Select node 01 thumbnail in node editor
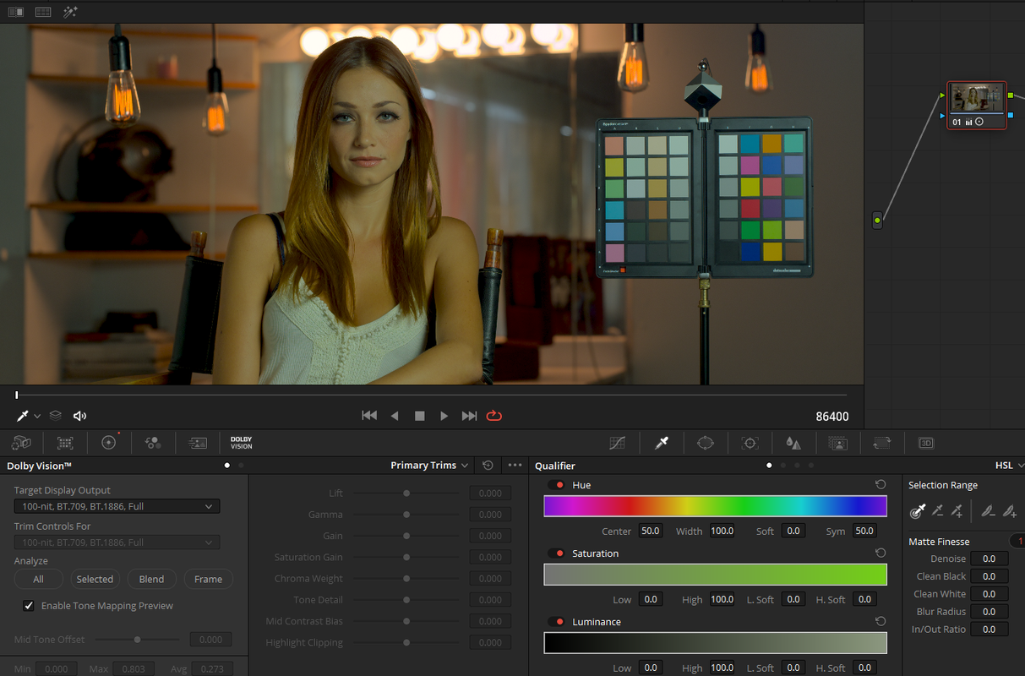The height and width of the screenshot is (676, 1025). [977, 105]
